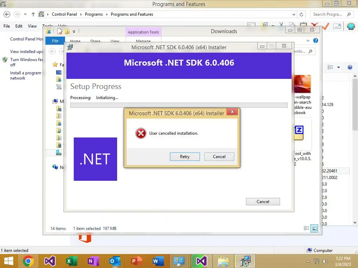The height and width of the screenshot is (268, 358).
Task: Open Customize Quick Access Toolbar dropdown
Action: [74, 32]
